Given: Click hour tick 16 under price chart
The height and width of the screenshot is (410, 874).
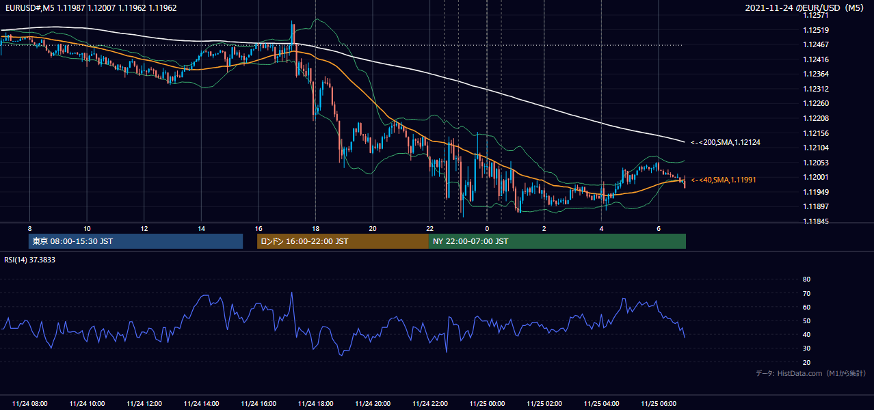Looking at the screenshot, I should click(259, 228).
